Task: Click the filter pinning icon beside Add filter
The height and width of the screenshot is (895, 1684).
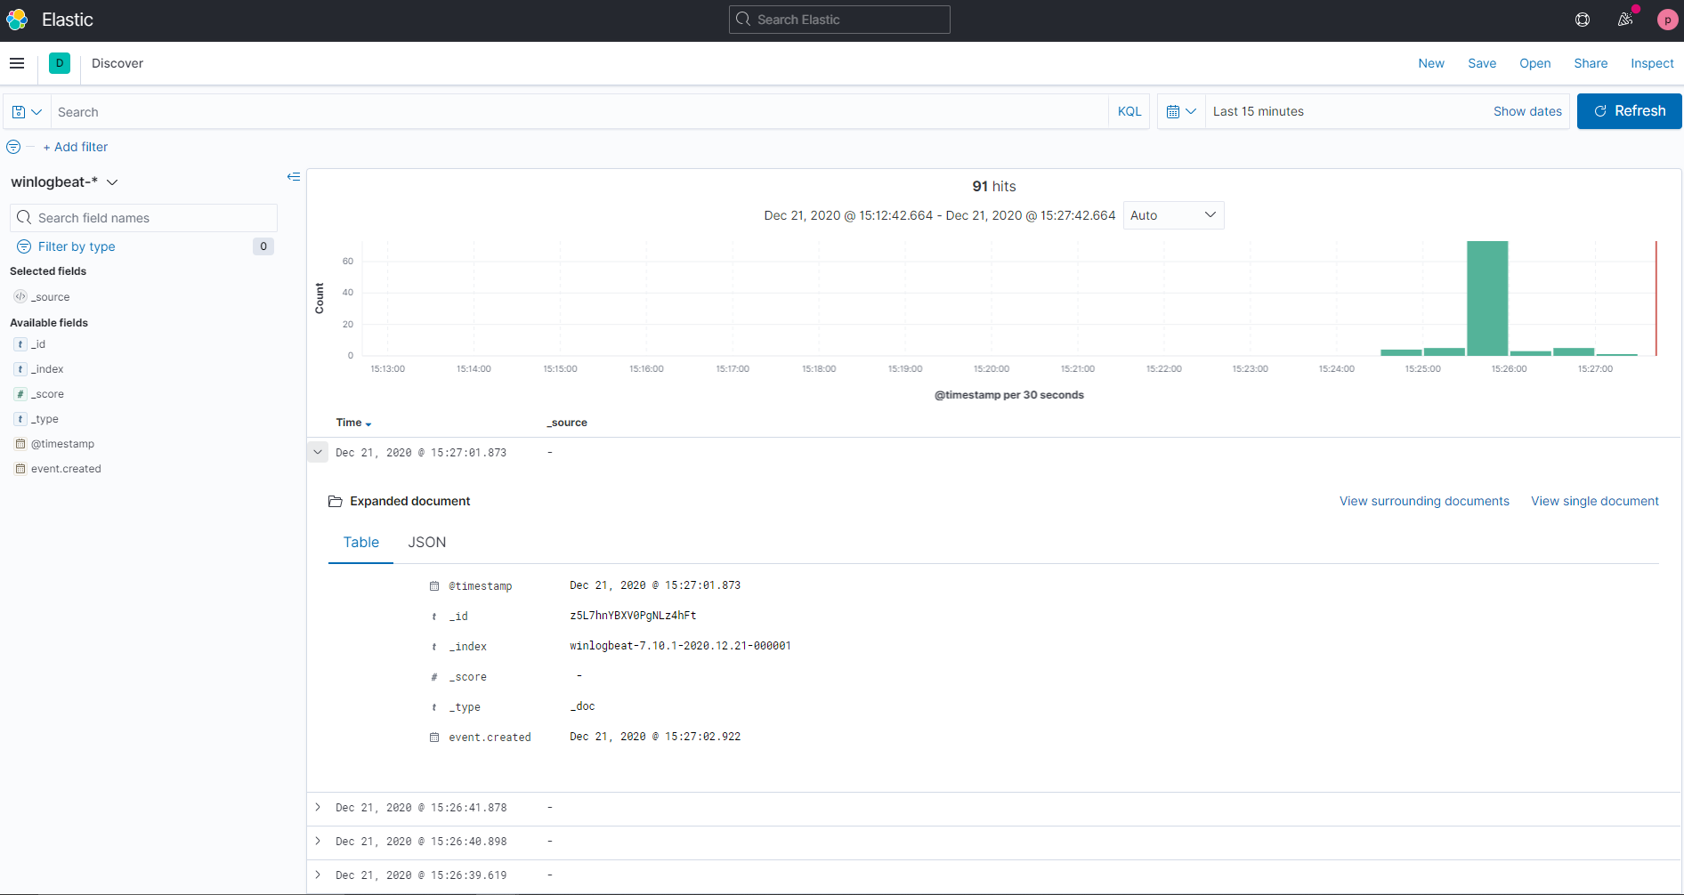Action: click(13, 147)
